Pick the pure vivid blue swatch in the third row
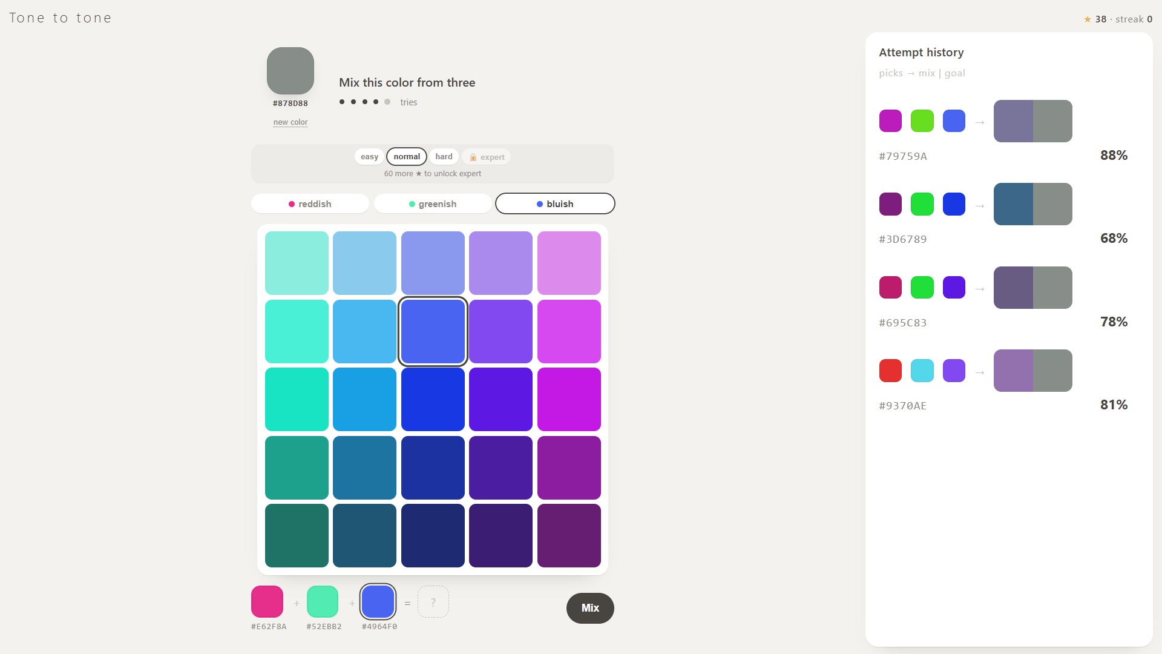This screenshot has height=654, width=1162. click(x=433, y=399)
